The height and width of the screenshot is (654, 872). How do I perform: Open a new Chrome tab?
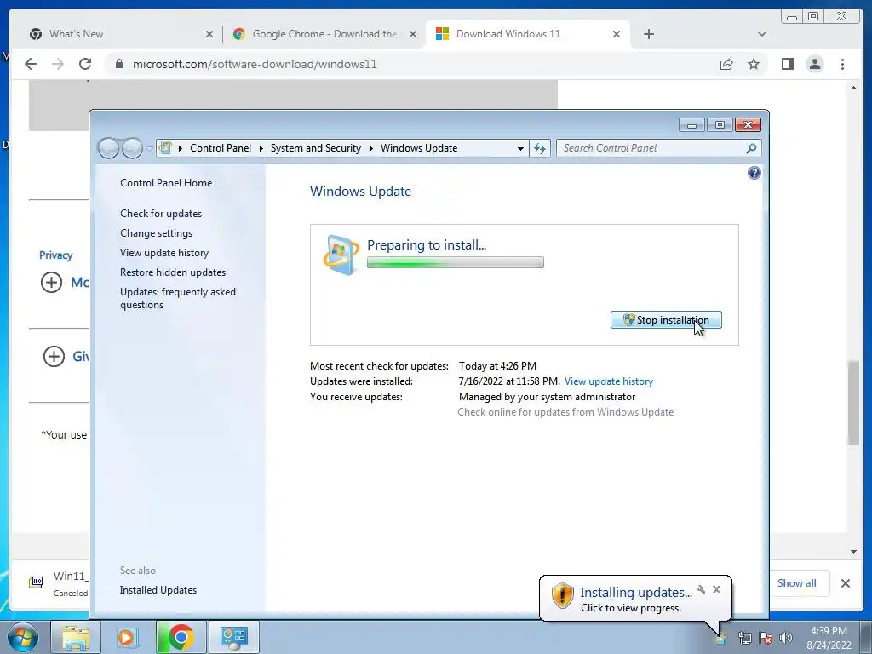(x=648, y=34)
